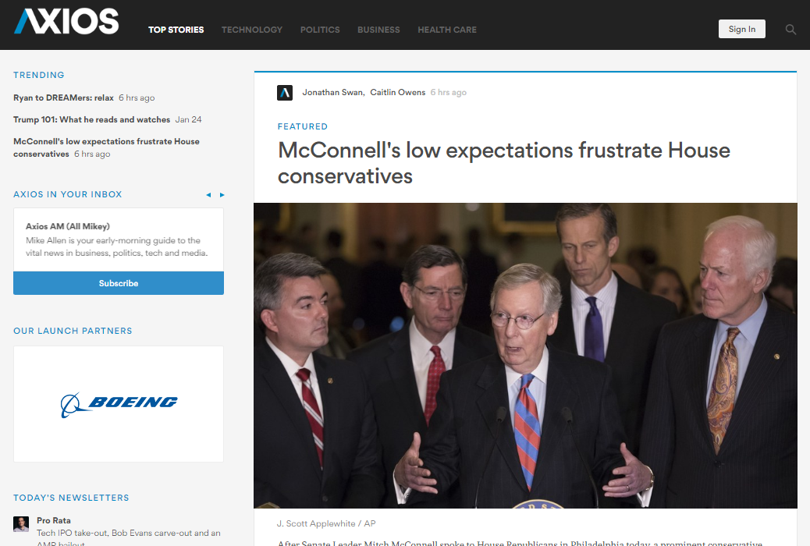
Task: Click the Pro Rata author photo
Action: pos(21,524)
